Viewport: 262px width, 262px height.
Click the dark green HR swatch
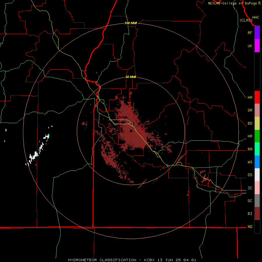(x=257, y=136)
